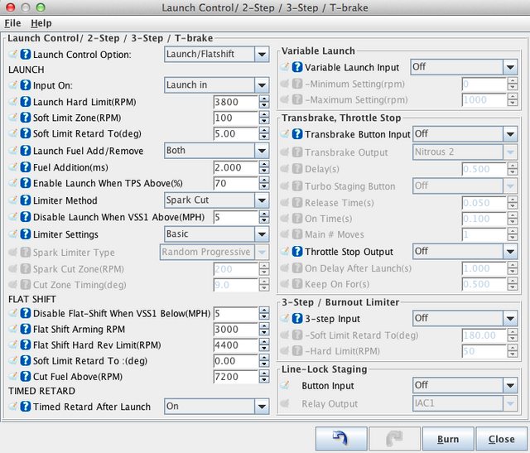This screenshot has width=530, height=453.
Task: Click Flat Shift Soft Limit Retard field 0.00
Action: tap(236, 361)
